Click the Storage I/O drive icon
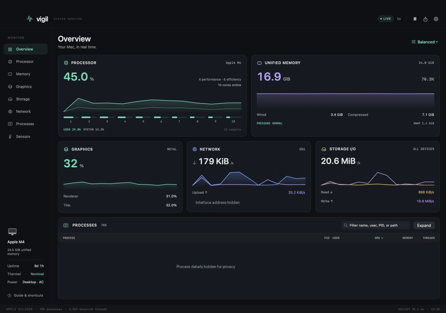The image size is (446, 313). point(324,149)
